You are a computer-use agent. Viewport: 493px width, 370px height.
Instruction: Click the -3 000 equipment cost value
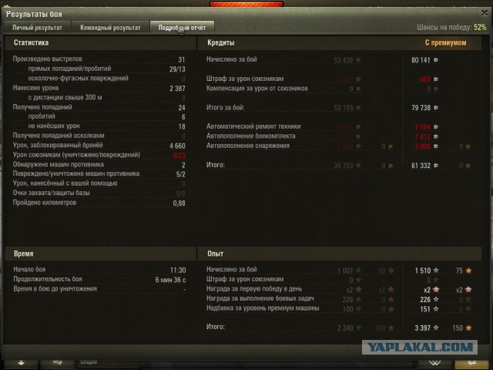click(421, 146)
